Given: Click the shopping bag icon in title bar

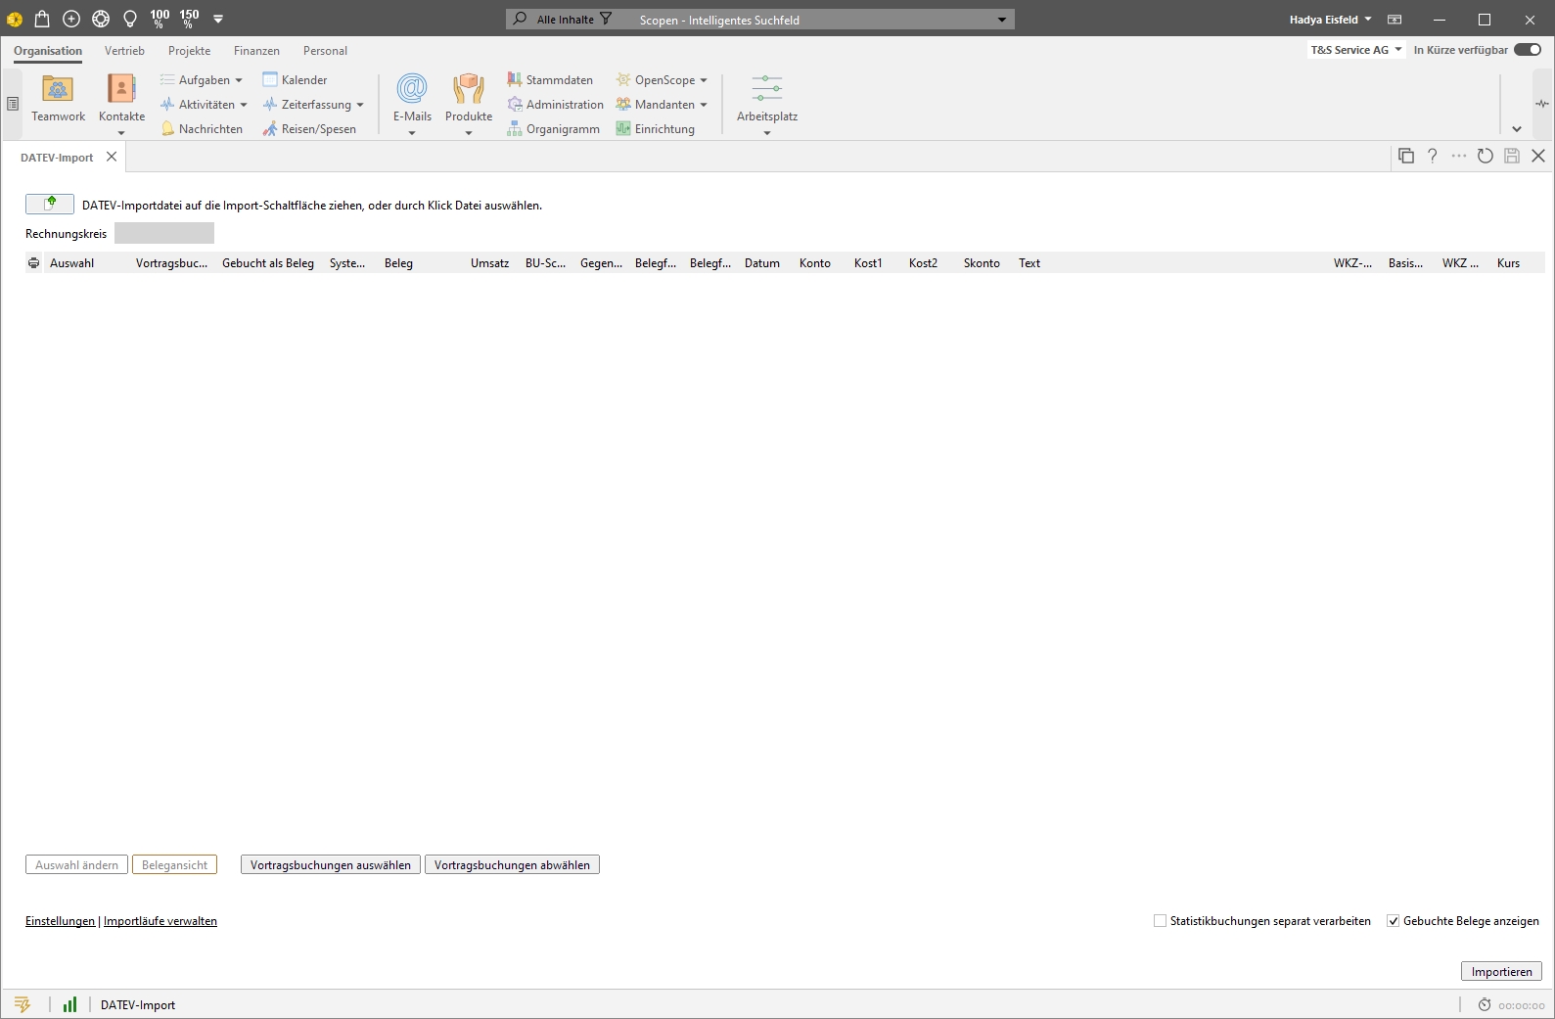Looking at the screenshot, I should pos(42,19).
